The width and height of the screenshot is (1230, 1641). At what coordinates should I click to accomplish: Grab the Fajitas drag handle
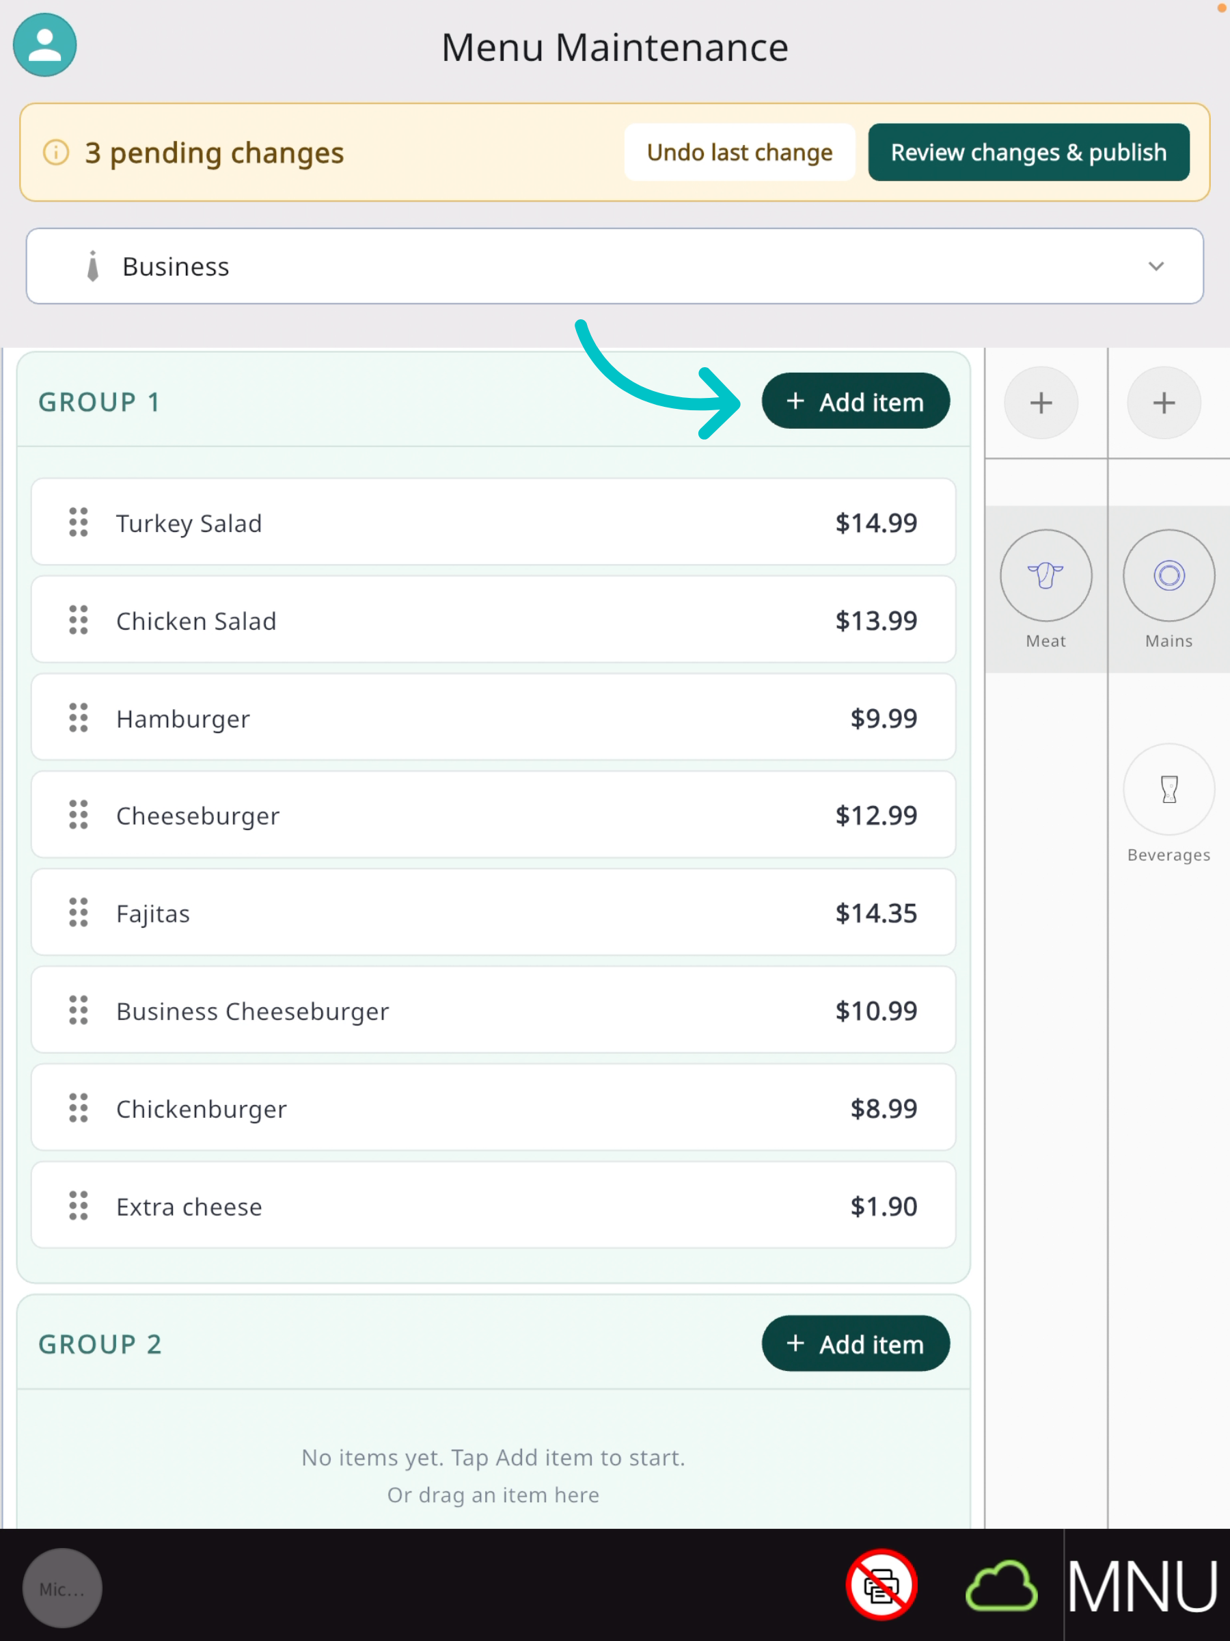point(79,913)
